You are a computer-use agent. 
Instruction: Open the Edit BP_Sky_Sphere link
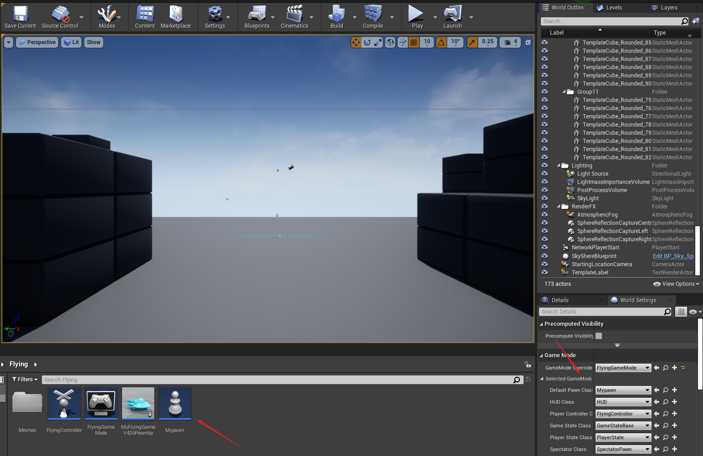(x=673, y=256)
